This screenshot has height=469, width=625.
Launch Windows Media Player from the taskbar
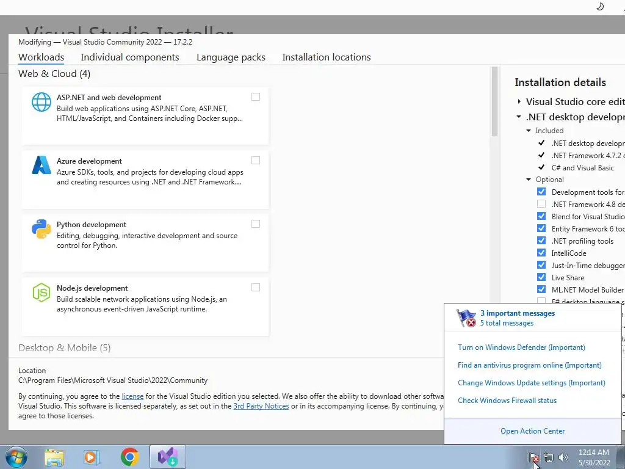point(92,457)
